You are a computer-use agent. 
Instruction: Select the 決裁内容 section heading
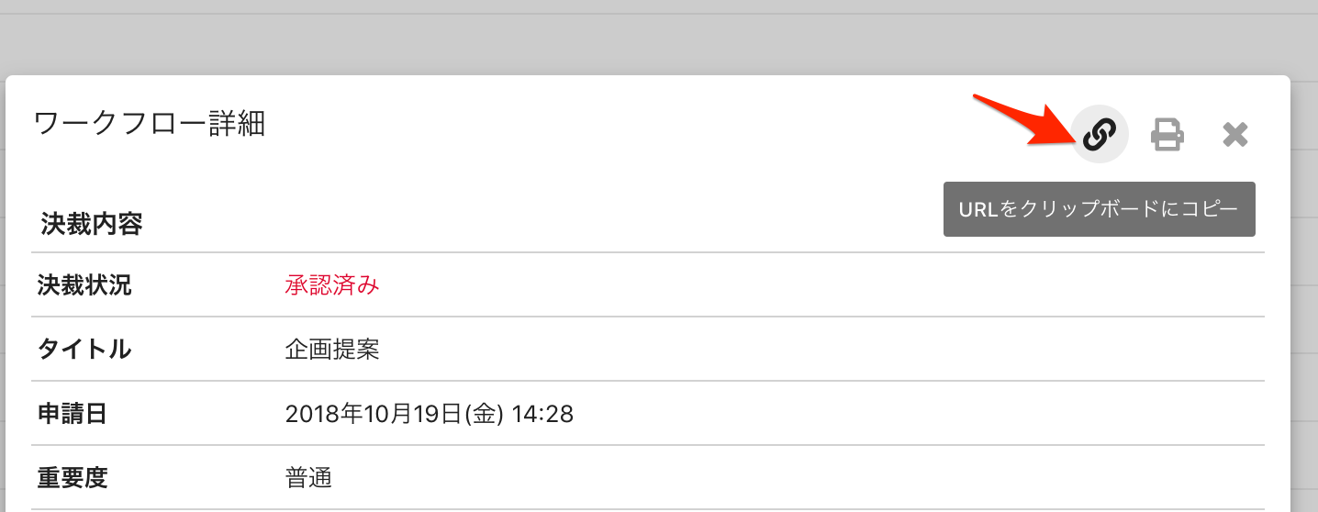point(92,224)
